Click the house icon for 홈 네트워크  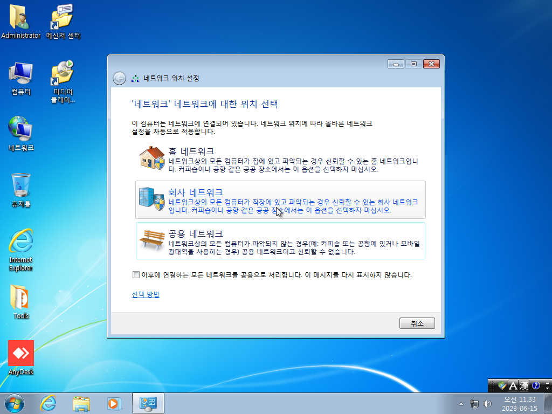(x=152, y=158)
